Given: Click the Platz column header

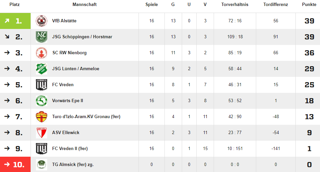Looking at the screenshot, I should 15,5.
